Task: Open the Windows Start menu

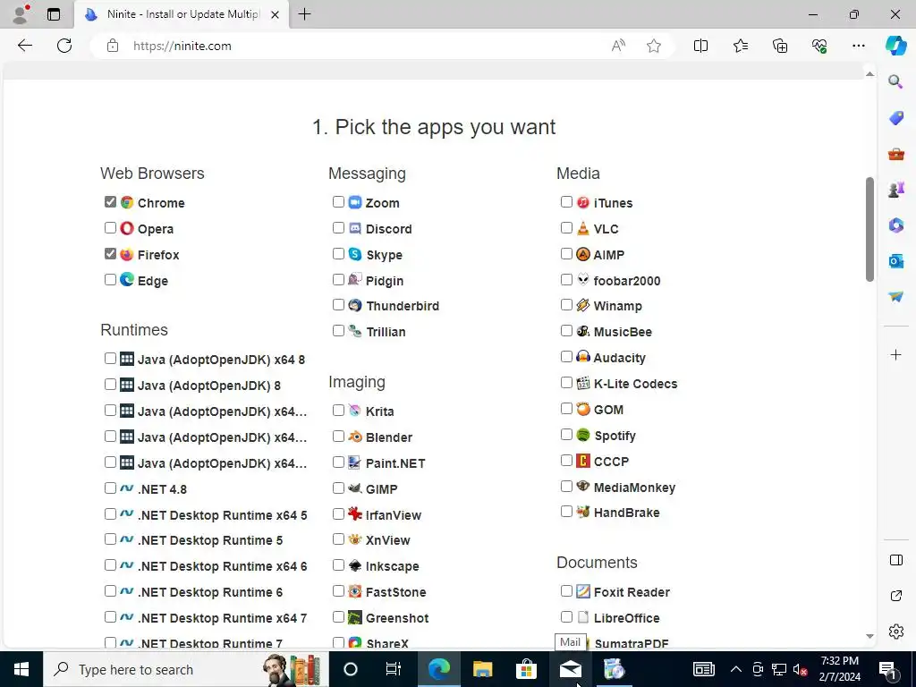Action: click(x=21, y=669)
